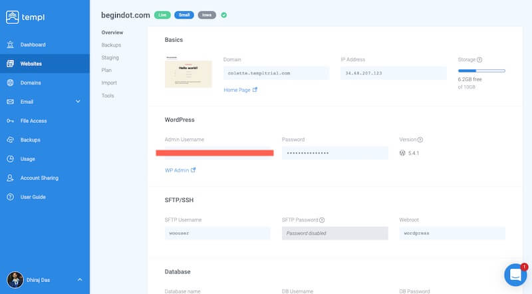Click the storage usage progress bar

point(481,71)
